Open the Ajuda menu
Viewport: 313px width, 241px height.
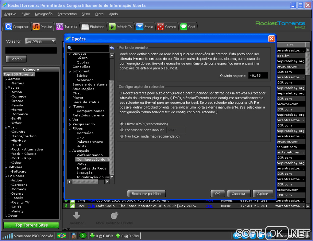click(x=113, y=14)
